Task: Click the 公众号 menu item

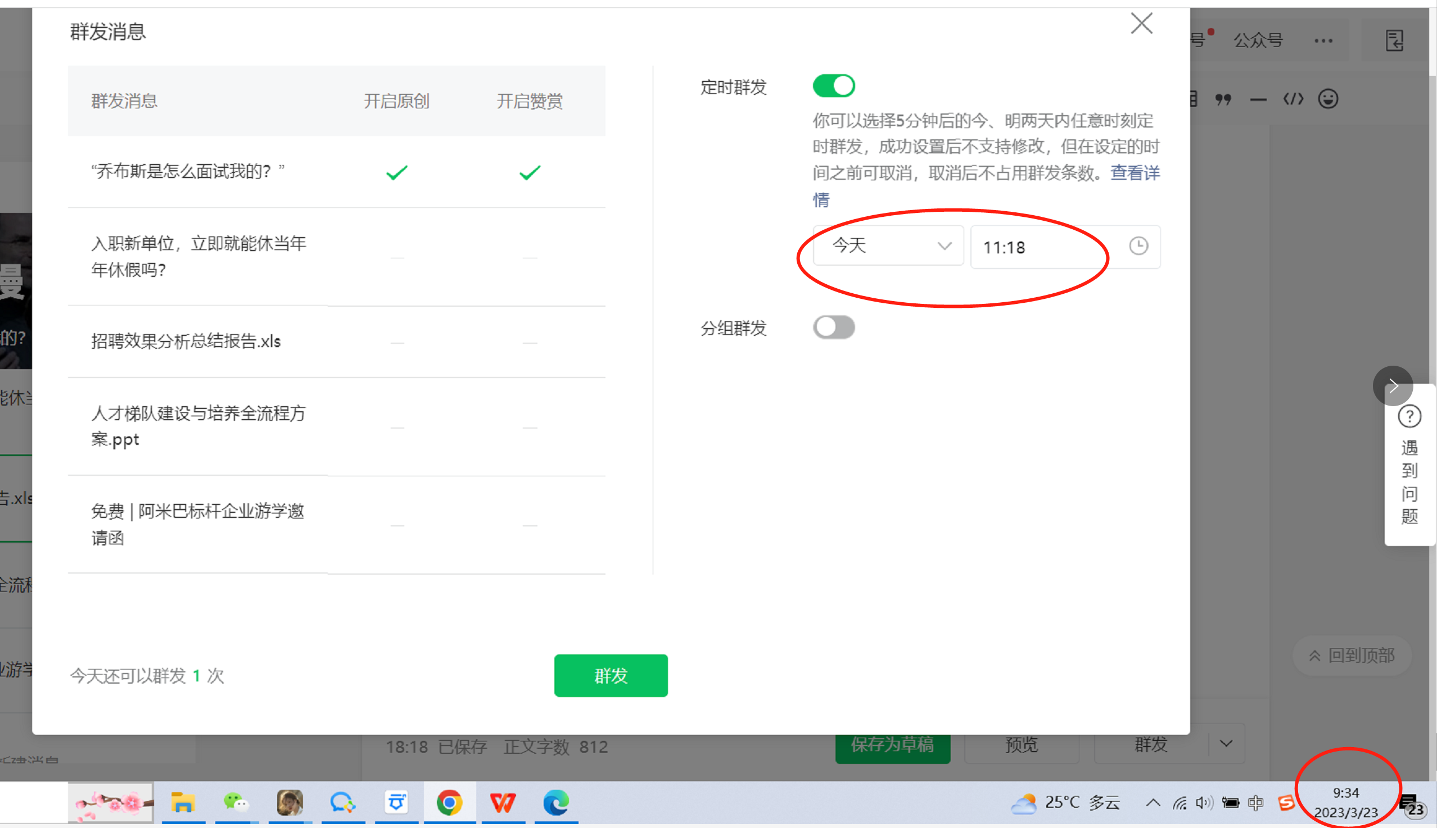Action: (x=1258, y=40)
